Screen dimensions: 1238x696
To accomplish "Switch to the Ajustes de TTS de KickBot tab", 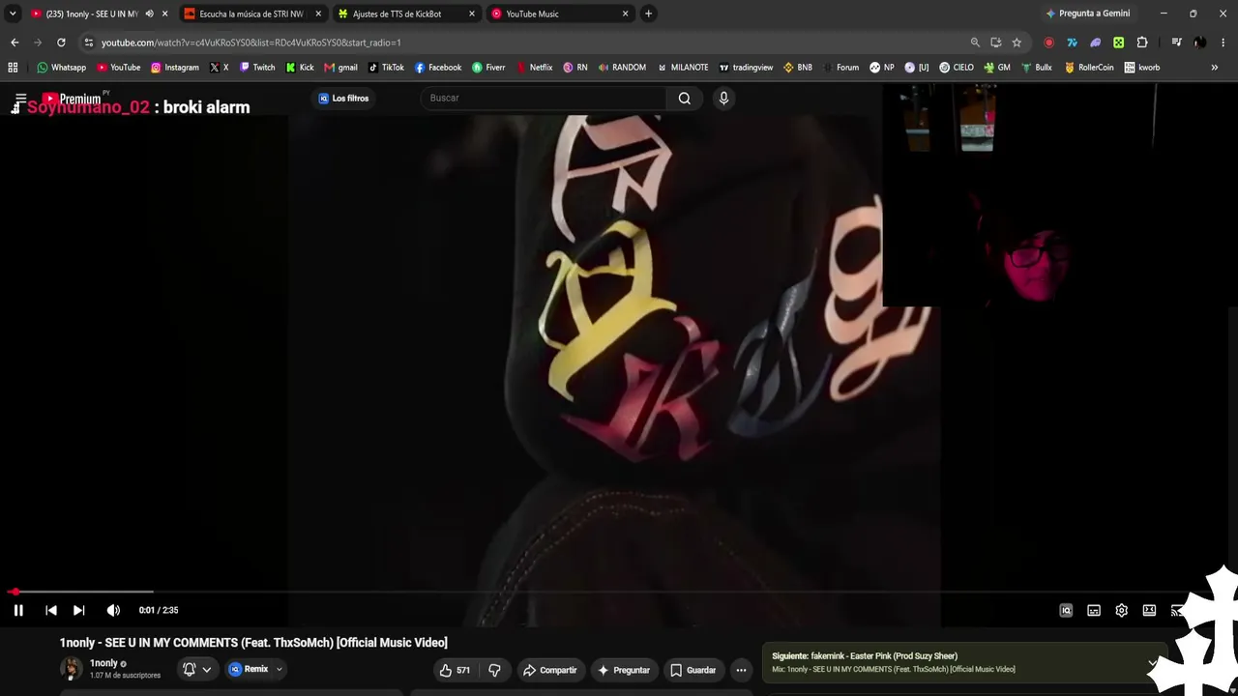I will [405, 14].
